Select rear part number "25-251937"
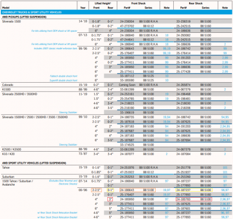The width and height of the screenshot is (233, 219). (183, 172)
